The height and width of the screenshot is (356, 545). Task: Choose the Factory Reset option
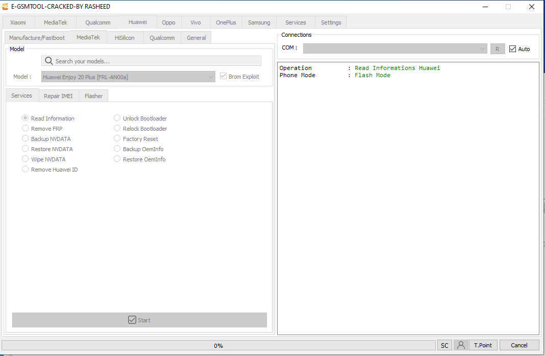tap(117, 139)
